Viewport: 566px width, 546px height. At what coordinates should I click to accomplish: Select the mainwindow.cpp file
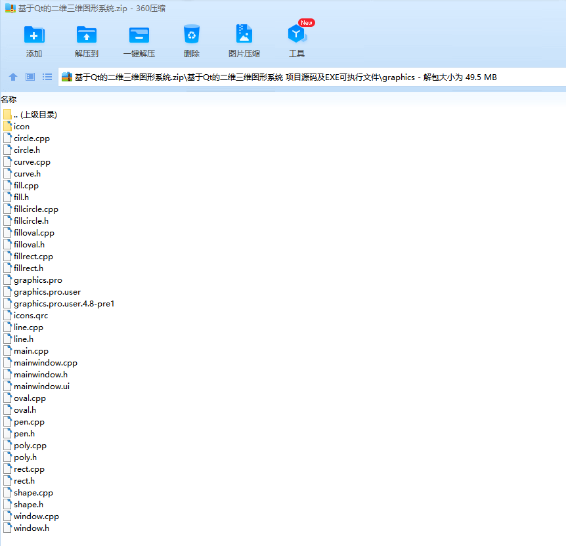41,363
